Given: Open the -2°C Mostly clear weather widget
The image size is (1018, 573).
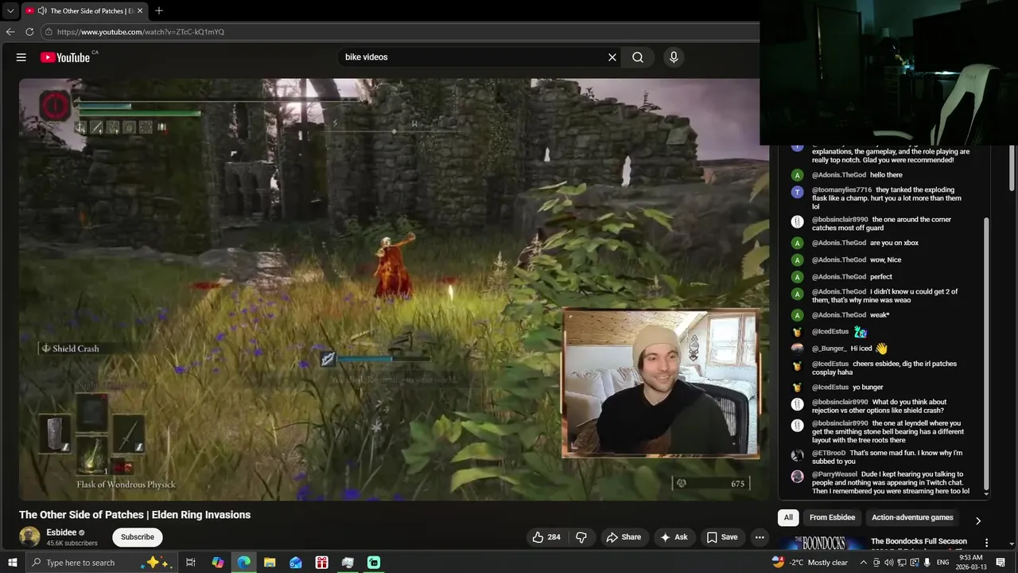Looking at the screenshot, I should 810,563.
